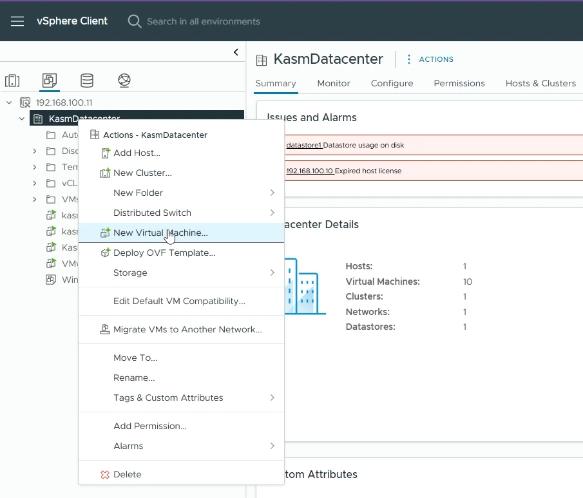Viewport: 583px width, 498px height.
Task: Open the Permissions tab
Action: tap(459, 83)
